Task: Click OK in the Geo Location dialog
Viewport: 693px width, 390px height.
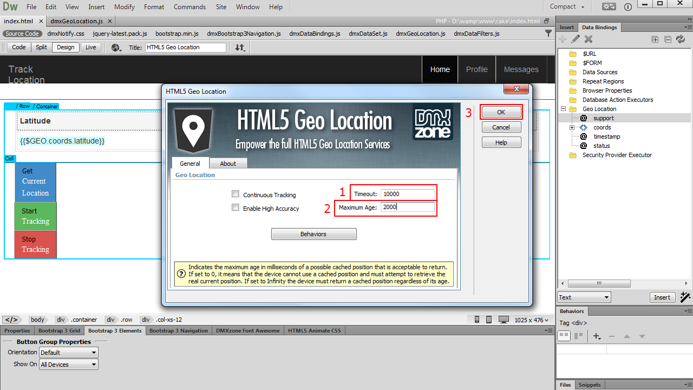Action: pos(501,112)
